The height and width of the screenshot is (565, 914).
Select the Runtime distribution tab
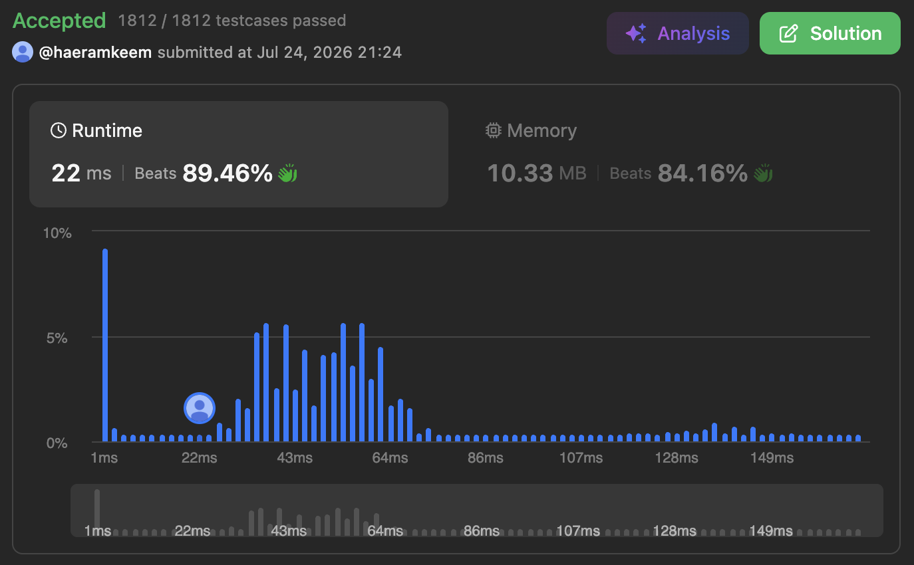coord(239,154)
